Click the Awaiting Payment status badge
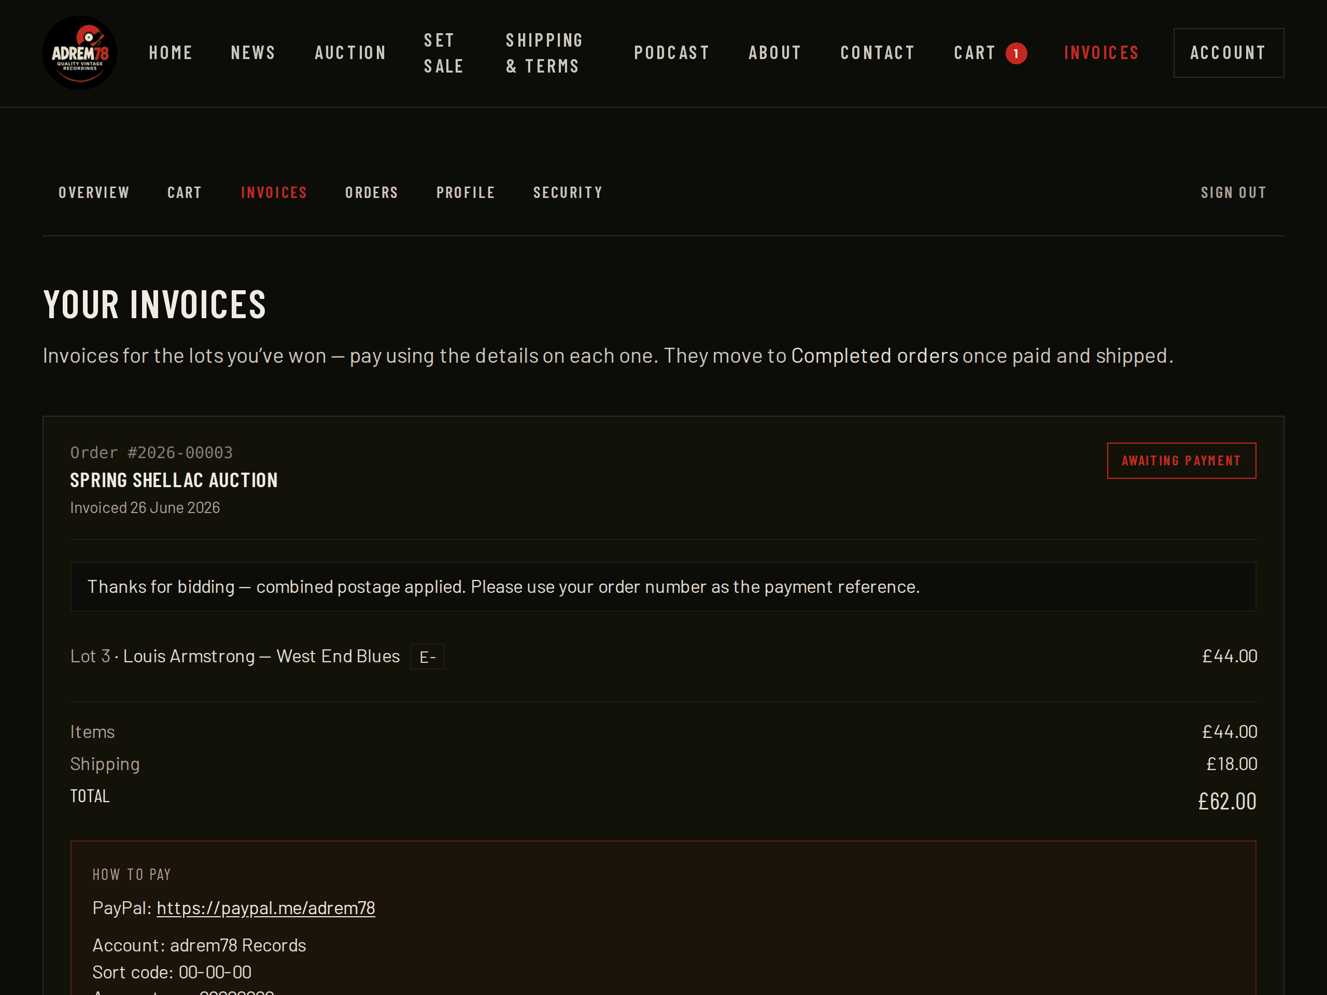 (x=1181, y=461)
